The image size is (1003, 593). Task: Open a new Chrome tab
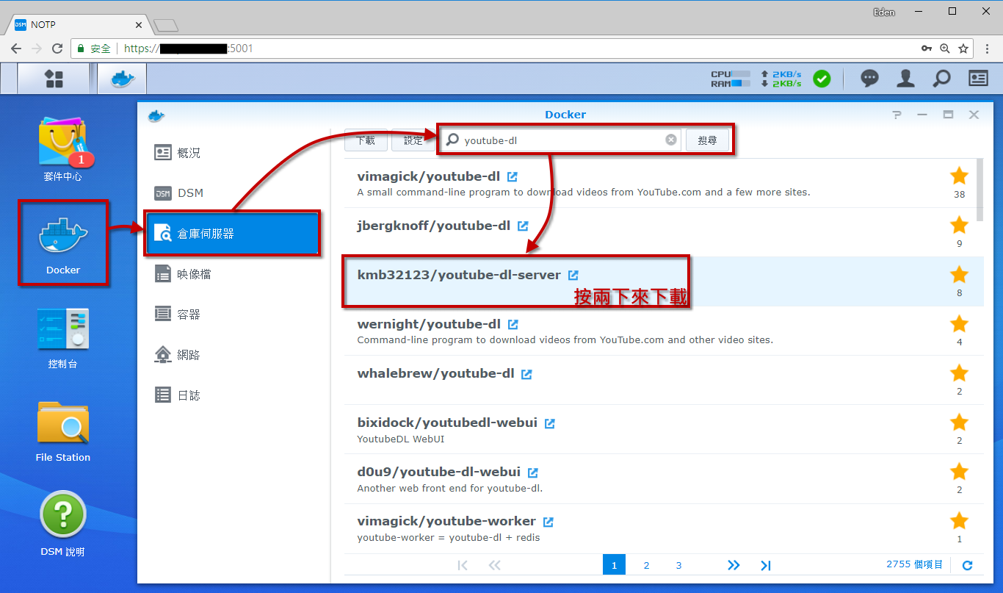166,26
